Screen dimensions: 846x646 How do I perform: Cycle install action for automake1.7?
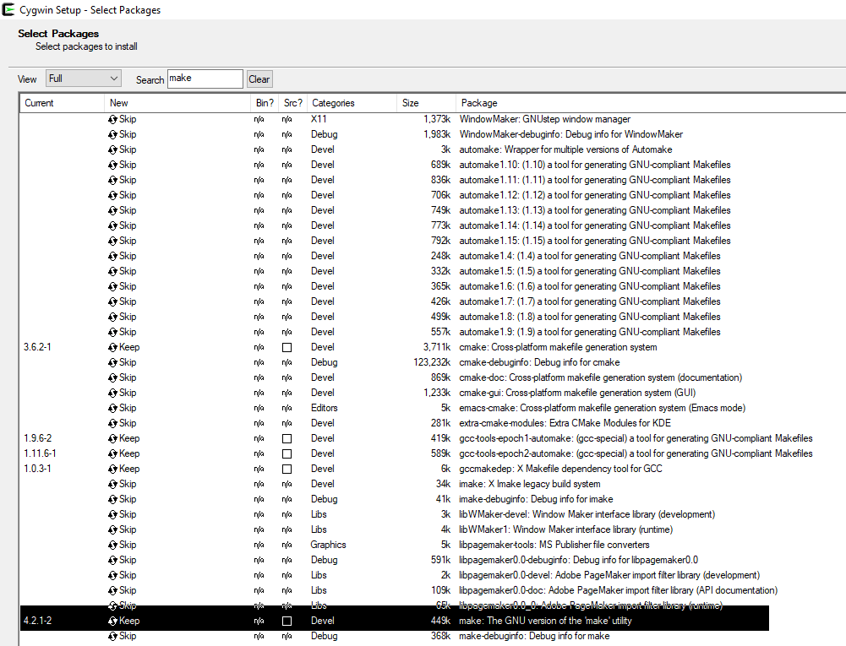112,301
